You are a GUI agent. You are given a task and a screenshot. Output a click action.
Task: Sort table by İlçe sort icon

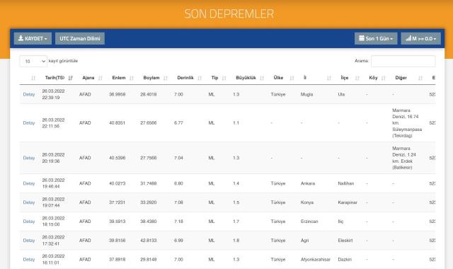(x=357, y=78)
